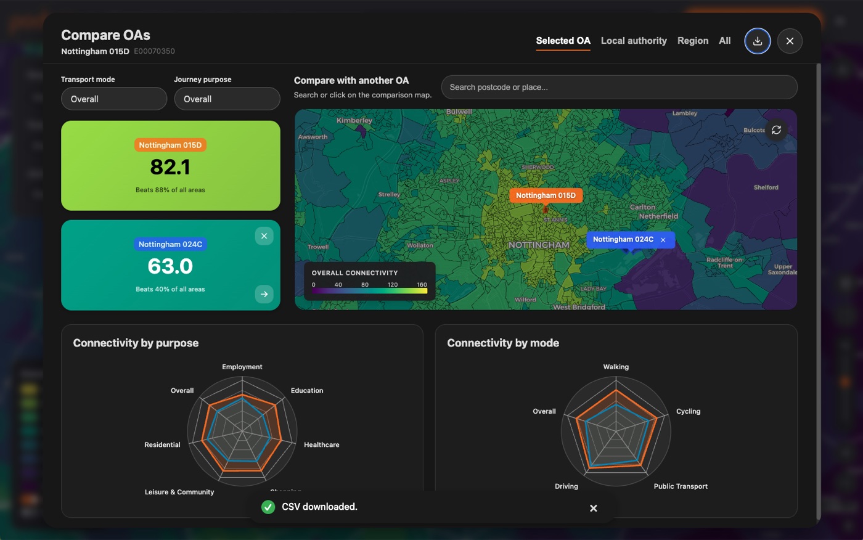The width and height of the screenshot is (863, 540).
Task: Click the Strelley place label on map
Action: pos(389,194)
